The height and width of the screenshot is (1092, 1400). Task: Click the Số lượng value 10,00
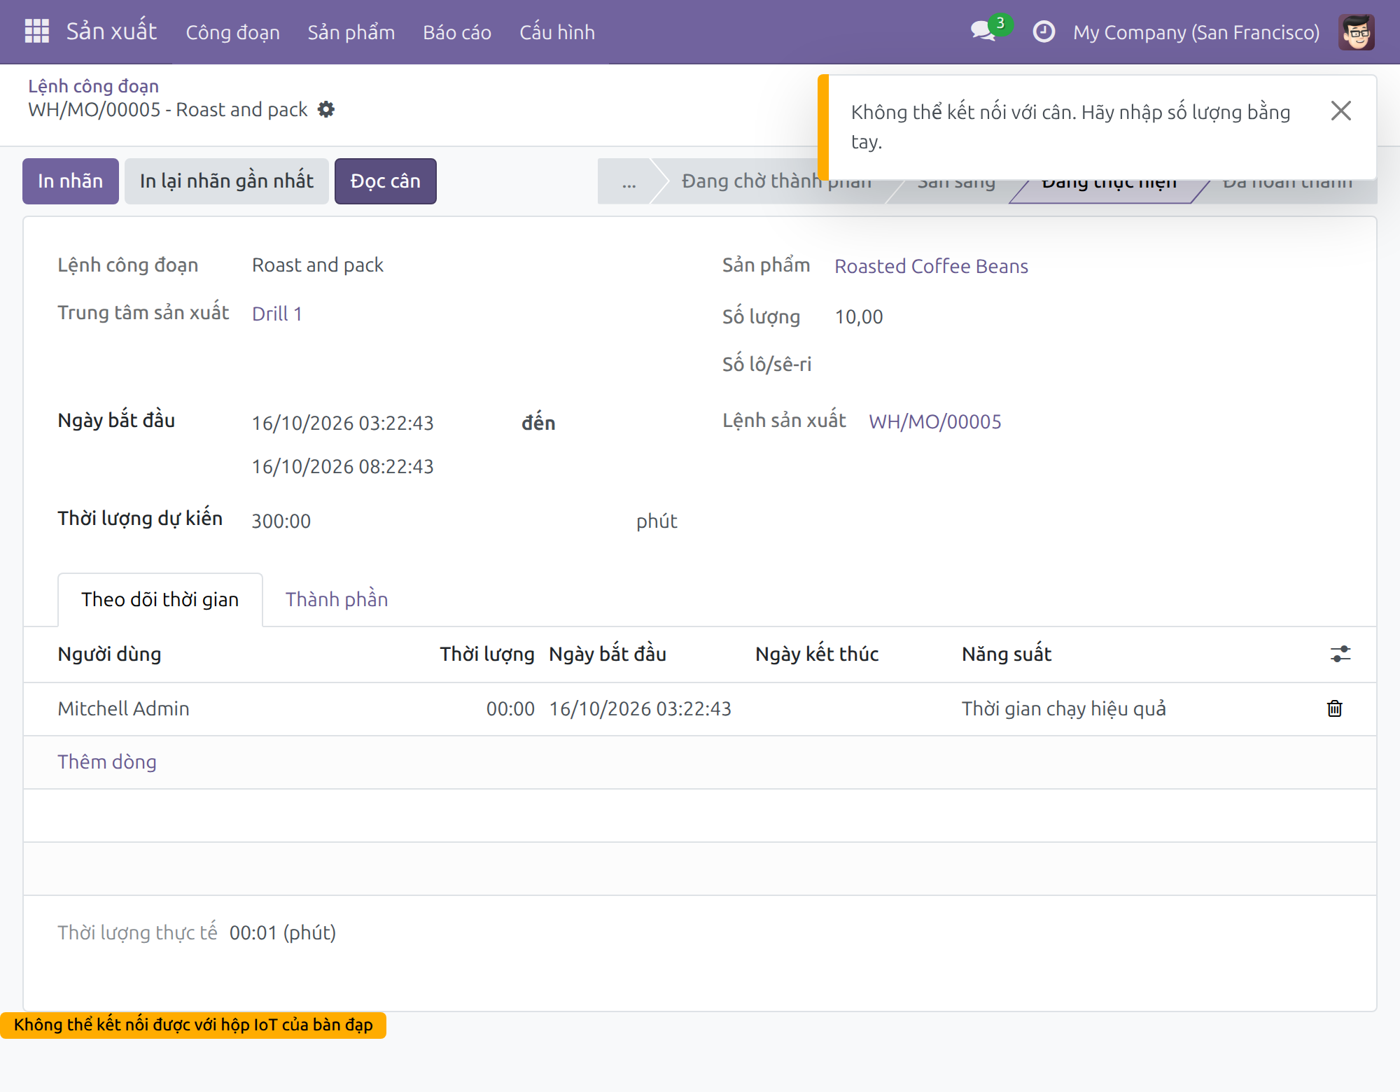point(859,317)
